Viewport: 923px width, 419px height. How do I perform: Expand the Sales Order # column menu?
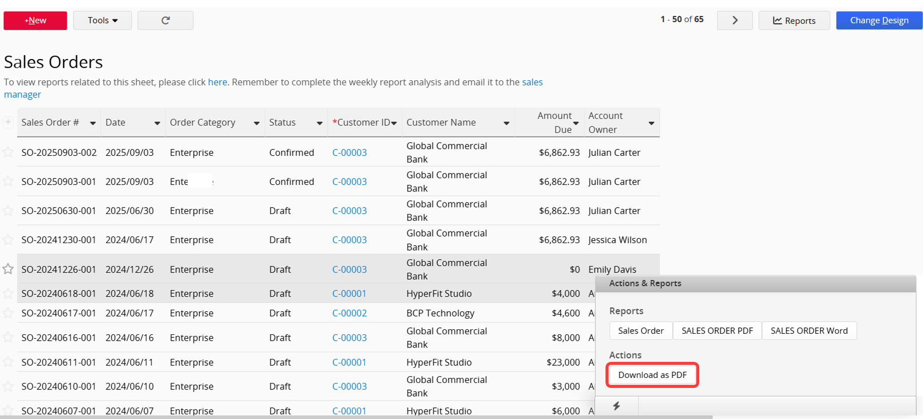[93, 123]
